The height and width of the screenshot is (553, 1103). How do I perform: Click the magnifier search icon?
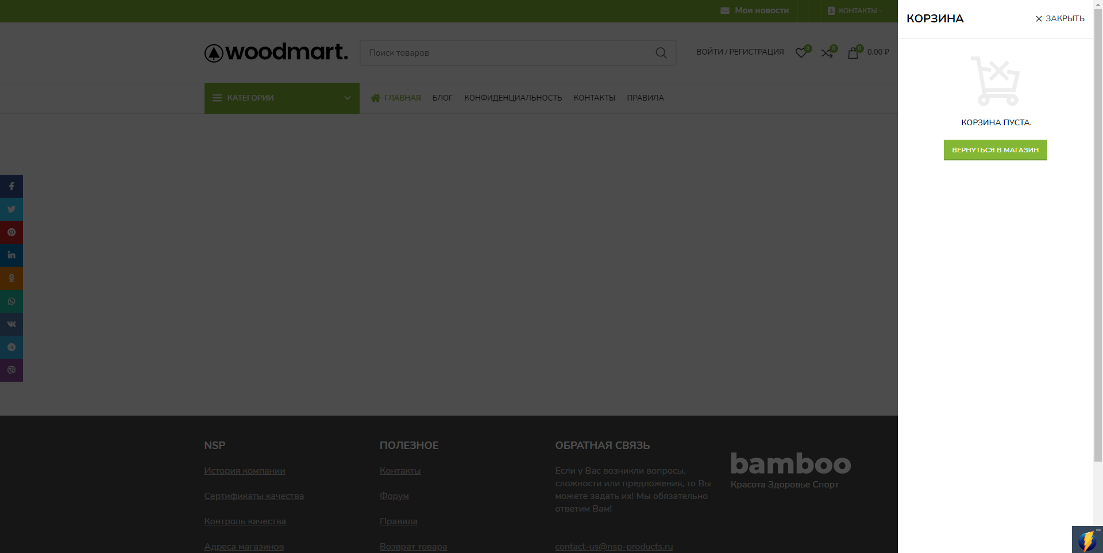click(661, 53)
